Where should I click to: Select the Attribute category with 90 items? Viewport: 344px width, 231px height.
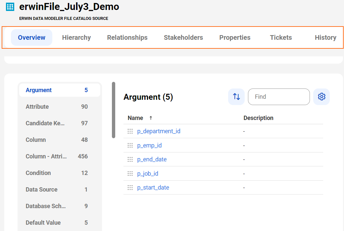(x=60, y=107)
